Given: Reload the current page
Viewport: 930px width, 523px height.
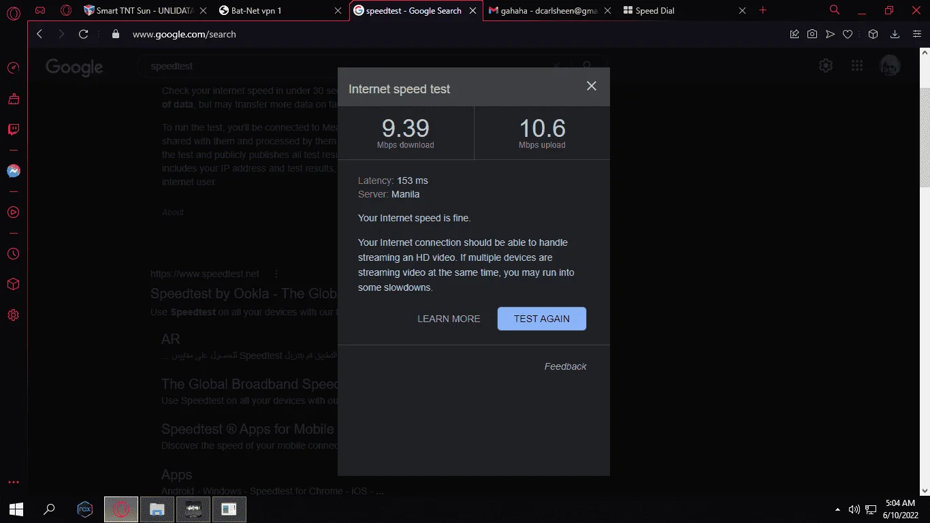Looking at the screenshot, I should coord(84,34).
